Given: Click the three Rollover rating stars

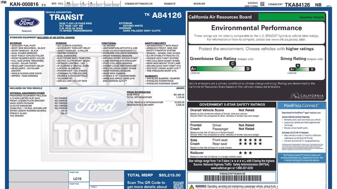Looking at the screenshot, I should point(245,153).
